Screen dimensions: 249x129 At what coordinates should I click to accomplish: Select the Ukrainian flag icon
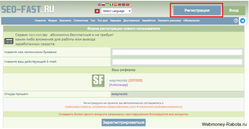108,5
